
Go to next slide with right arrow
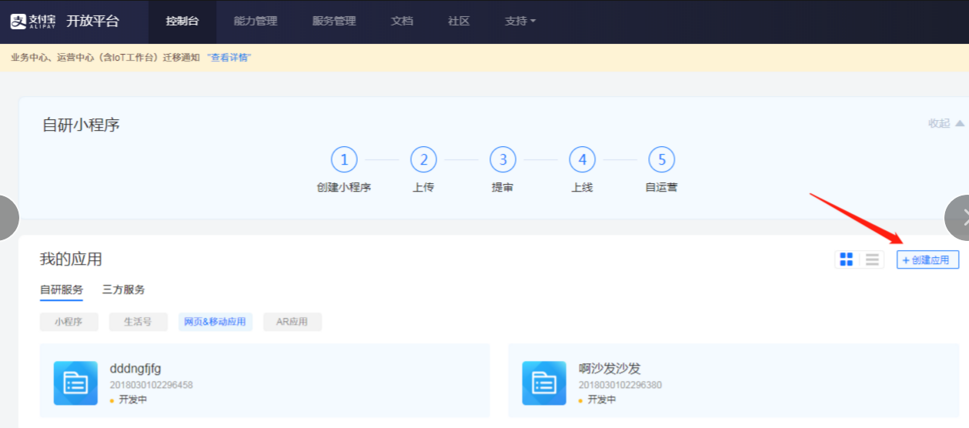point(957,218)
